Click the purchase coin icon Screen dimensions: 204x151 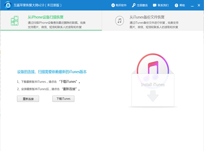pos(113,5)
